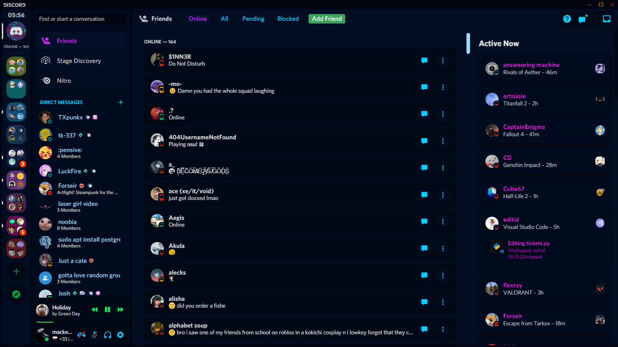
Task: Open the :pensive: group chat
Action: [x=81, y=153]
